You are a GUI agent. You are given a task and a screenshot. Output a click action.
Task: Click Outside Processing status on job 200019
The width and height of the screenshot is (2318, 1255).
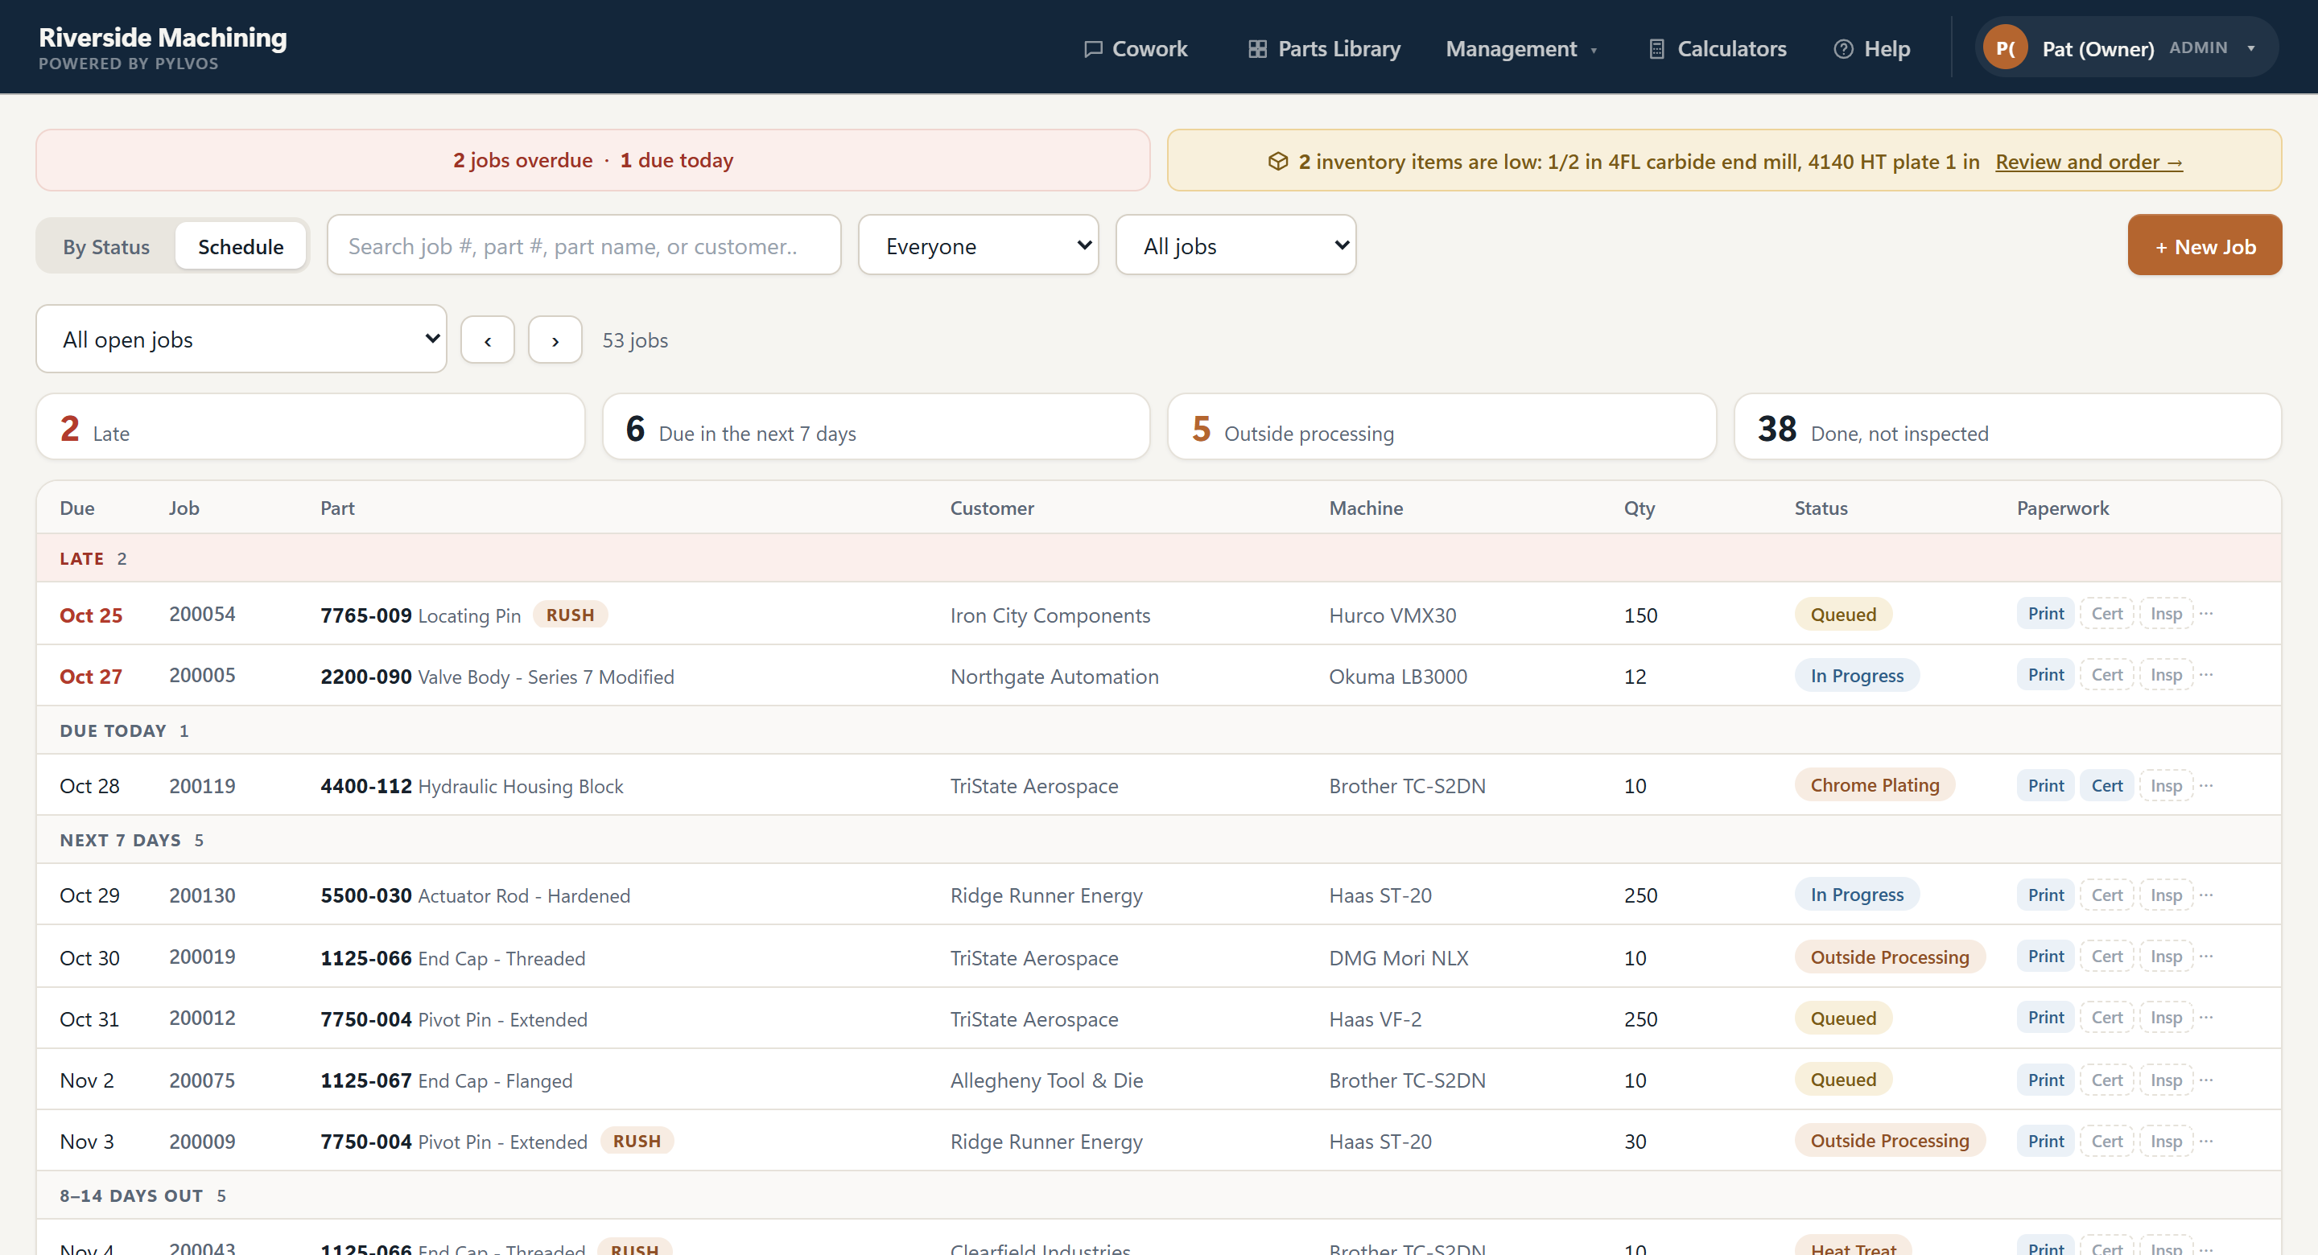(1890, 957)
